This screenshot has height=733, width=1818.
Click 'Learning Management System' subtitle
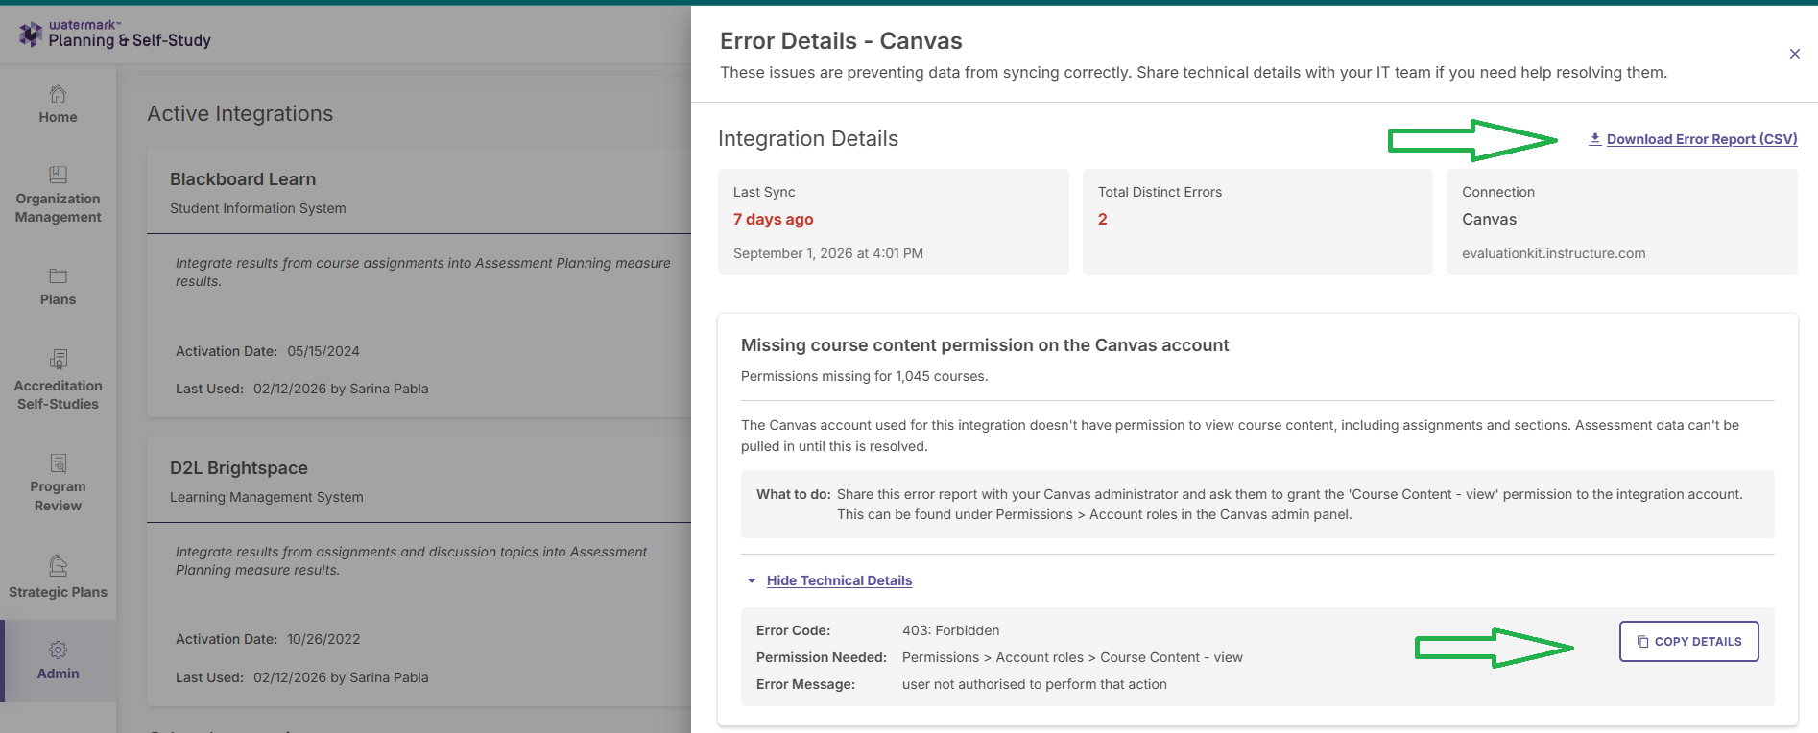click(267, 497)
